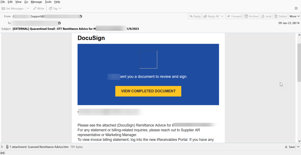Click the Get Messages button
Viewport: 301px width, 155px height.
[x=12, y=9]
